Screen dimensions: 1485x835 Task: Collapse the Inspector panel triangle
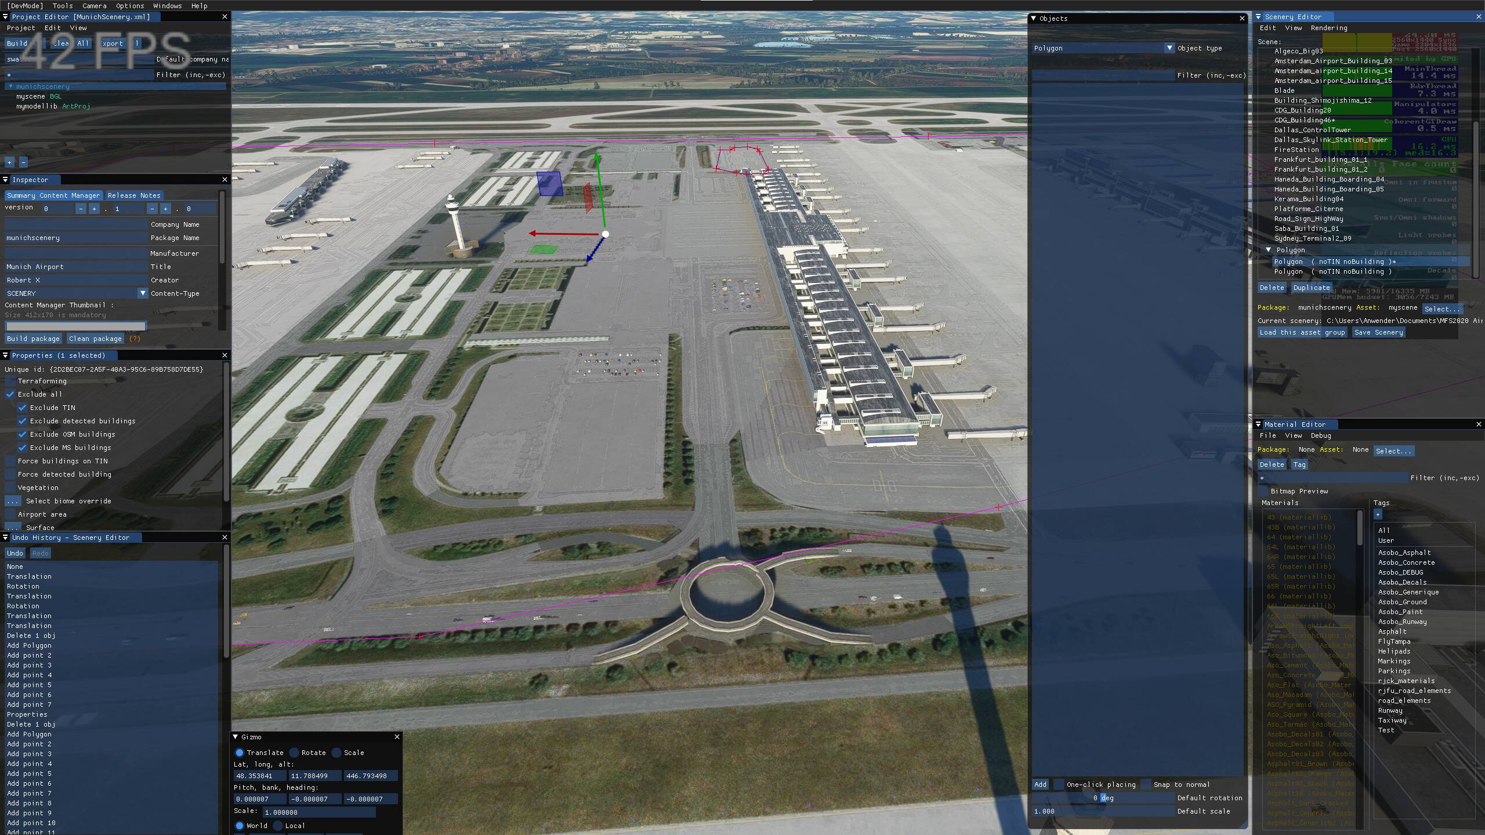pos(5,180)
